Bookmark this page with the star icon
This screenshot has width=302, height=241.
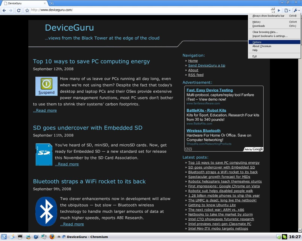click(x=27, y=10)
